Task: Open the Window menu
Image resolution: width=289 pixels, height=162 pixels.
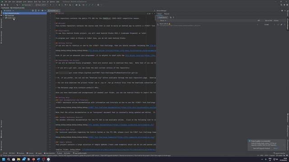Action: click(x=52, y=2)
